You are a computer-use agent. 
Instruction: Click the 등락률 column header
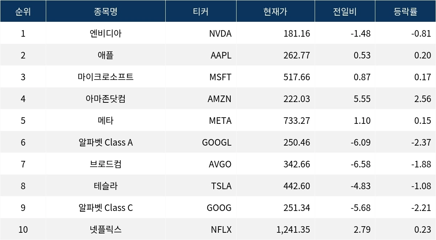coord(405,11)
